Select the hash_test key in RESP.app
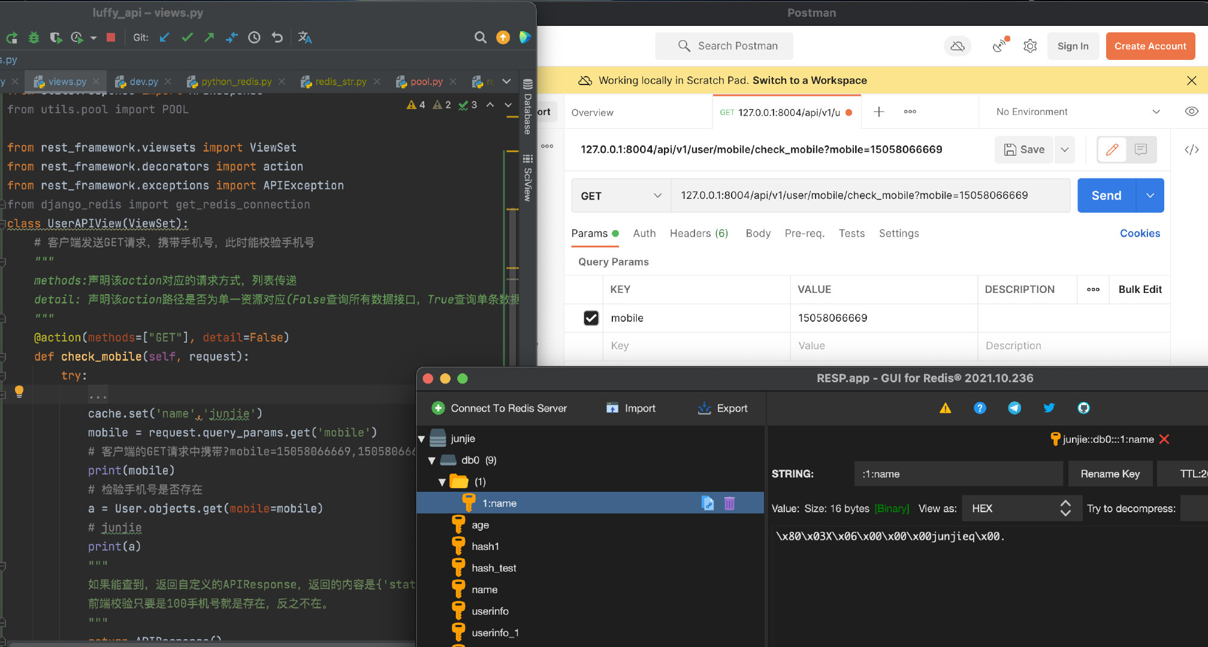 click(494, 568)
